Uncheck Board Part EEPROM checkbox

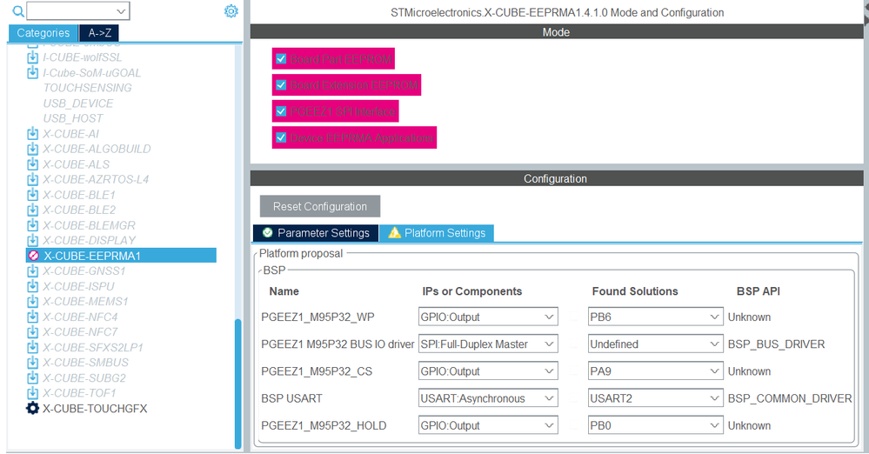tap(281, 59)
